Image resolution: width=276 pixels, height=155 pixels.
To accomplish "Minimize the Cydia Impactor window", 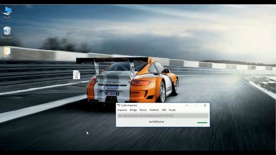I will click(x=187, y=105).
